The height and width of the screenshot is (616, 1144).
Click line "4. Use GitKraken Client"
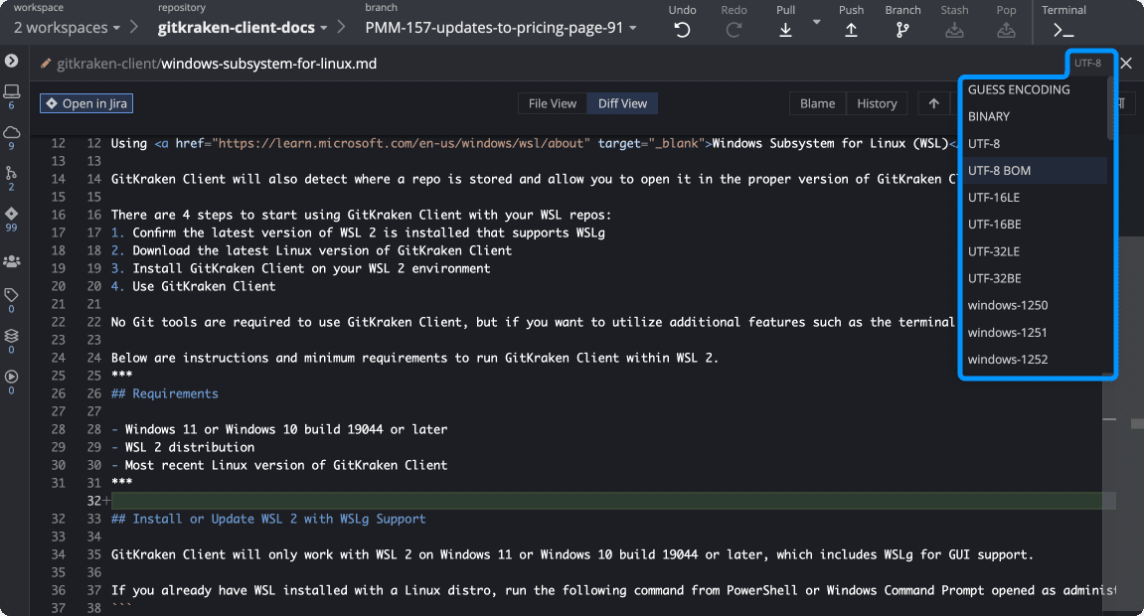click(x=194, y=286)
